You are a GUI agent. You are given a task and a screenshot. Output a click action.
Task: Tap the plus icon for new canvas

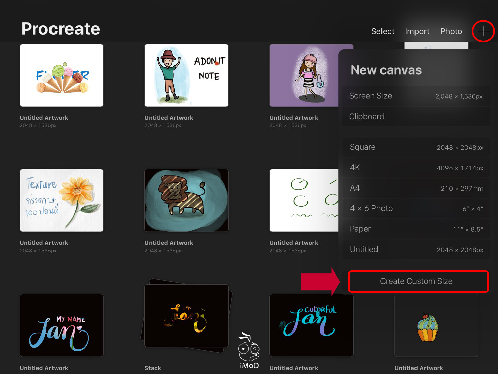(483, 31)
